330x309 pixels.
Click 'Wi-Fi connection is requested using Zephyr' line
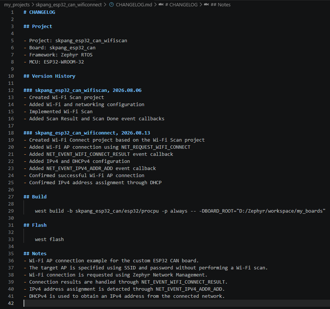(x=115, y=275)
